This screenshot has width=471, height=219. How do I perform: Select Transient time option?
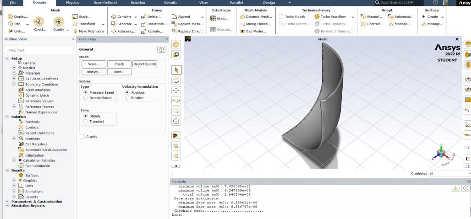[x=85, y=121]
